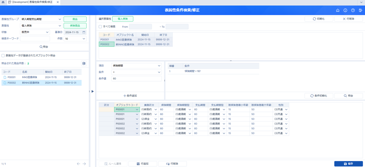Select the P00002 cell in upper grid
Screen dimensions: 365x167
pos(107,44)
